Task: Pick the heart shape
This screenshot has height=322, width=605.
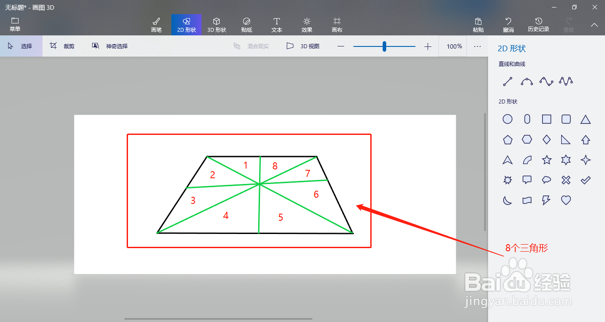Action: tap(566, 200)
